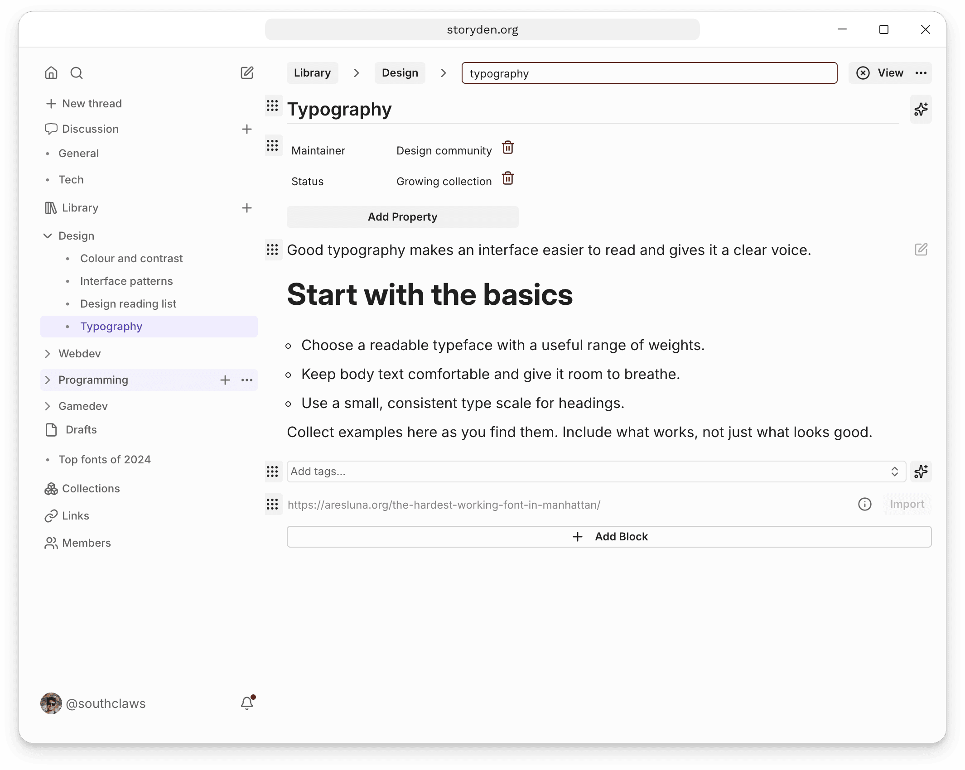Open the @southclaws profile
965x770 pixels.
coord(106,703)
